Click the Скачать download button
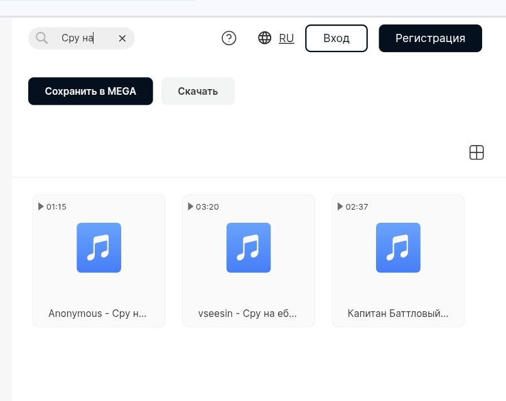Image resolution: width=506 pixels, height=401 pixels. coord(198,91)
